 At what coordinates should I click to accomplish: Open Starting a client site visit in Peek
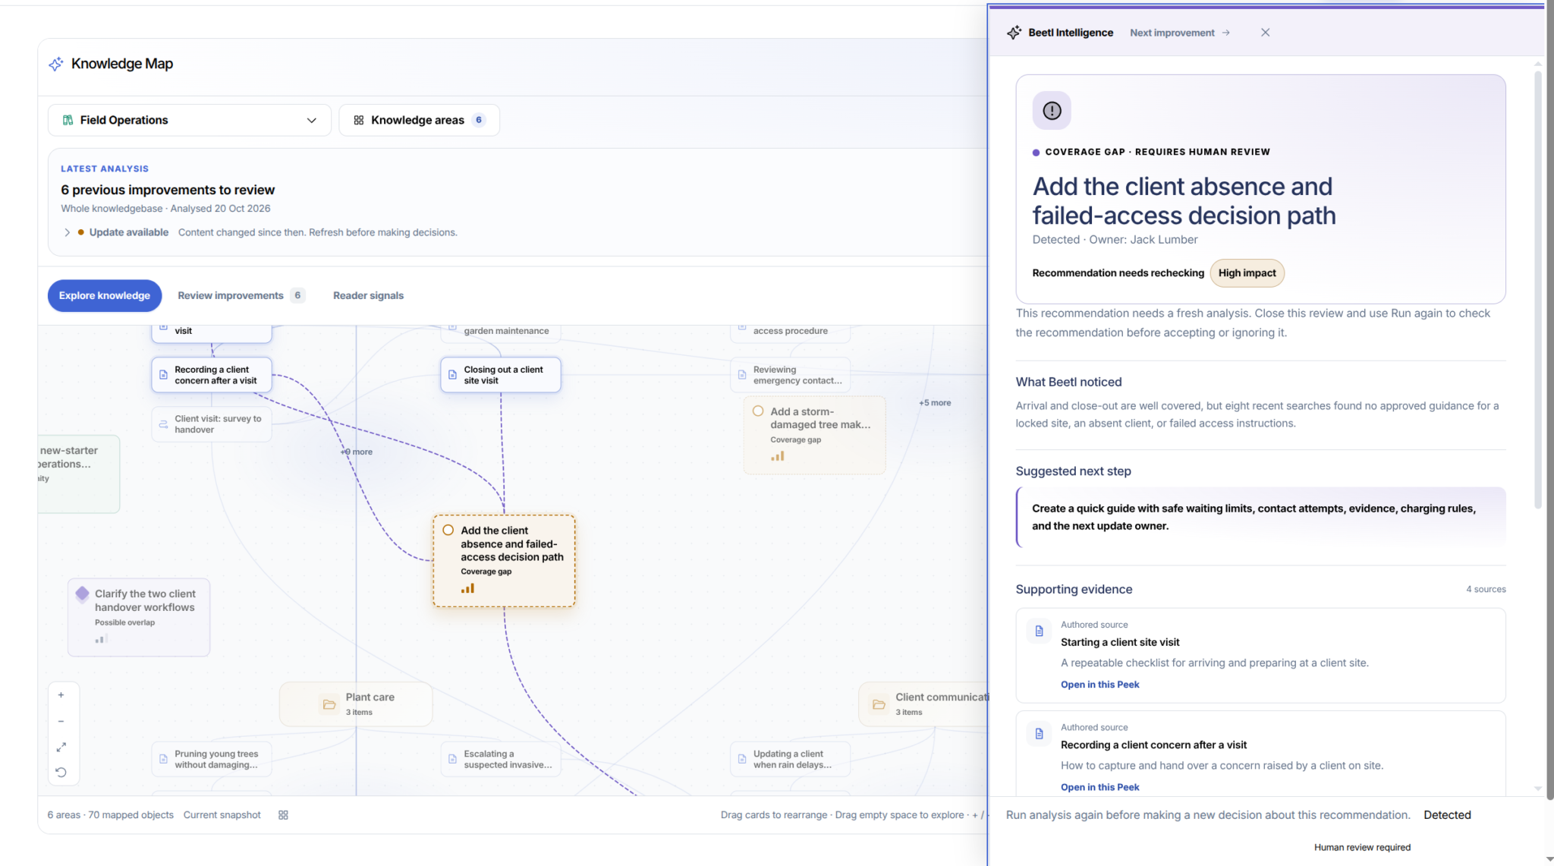click(1099, 685)
